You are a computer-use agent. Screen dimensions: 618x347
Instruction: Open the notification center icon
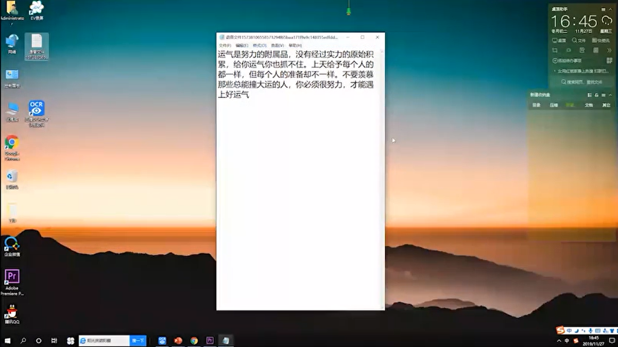point(612,341)
